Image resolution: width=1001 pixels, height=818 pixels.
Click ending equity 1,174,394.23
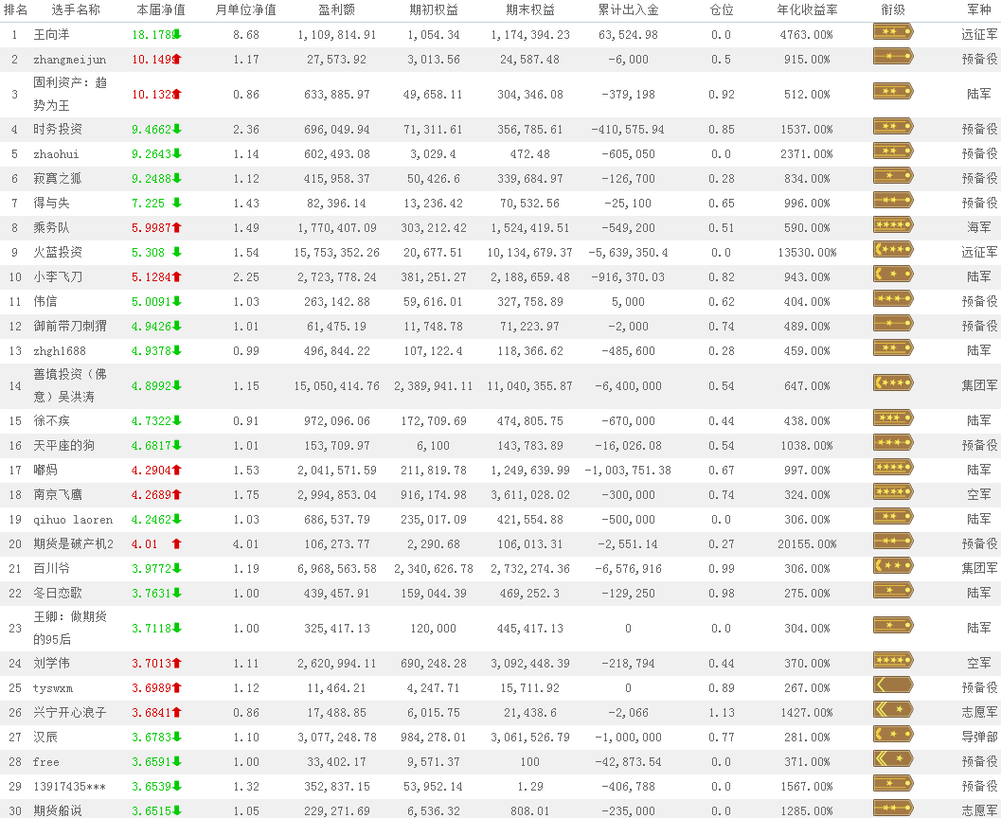(530, 35)
